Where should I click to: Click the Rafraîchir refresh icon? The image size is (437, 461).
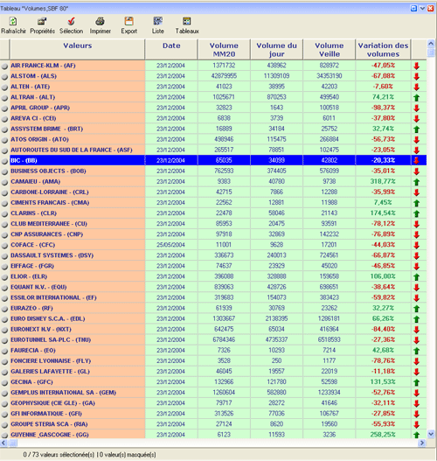click(13, 22)
